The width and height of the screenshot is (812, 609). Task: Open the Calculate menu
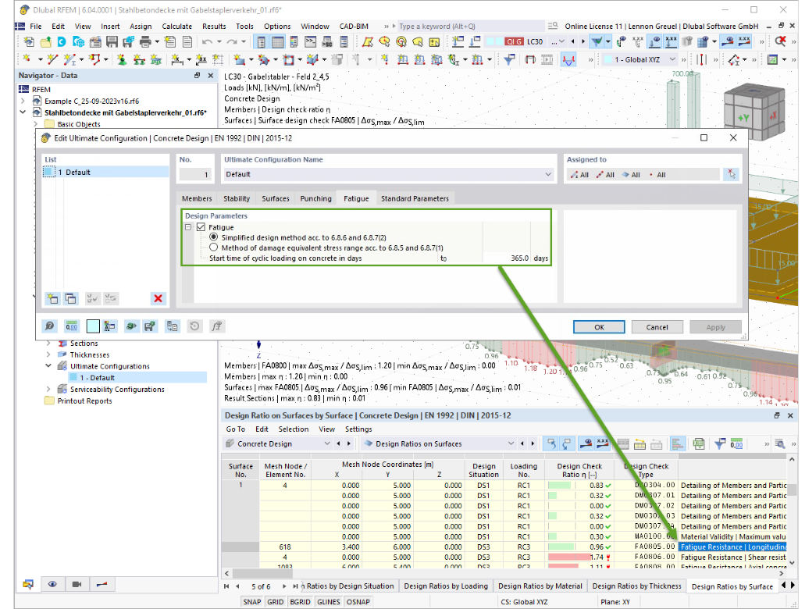(x=176, y=27)
